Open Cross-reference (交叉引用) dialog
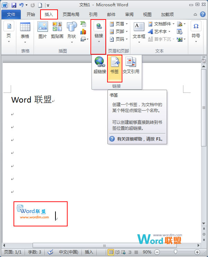 click(x=131, y=65)
